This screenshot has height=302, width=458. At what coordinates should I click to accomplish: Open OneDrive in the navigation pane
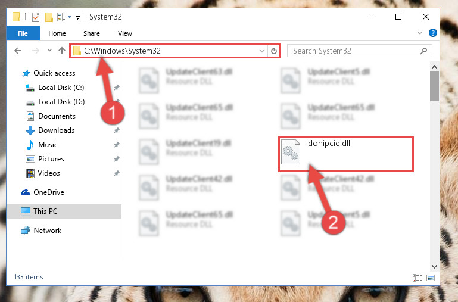(x=48, y=192)
